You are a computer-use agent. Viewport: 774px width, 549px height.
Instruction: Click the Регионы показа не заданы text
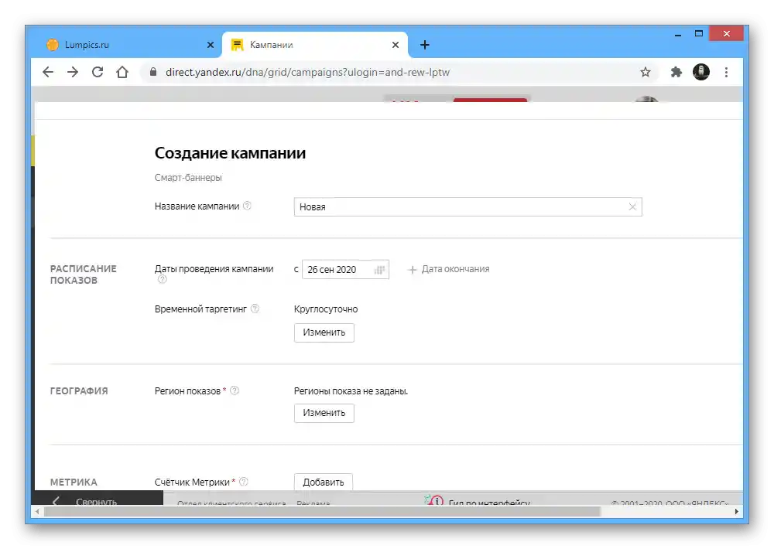tap(351, 391)
